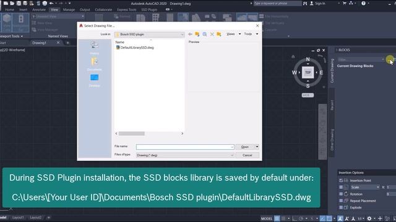Click the Cancel button in the dialog
The width and height of the screenshot is (396, 222).
coord(247,155)
